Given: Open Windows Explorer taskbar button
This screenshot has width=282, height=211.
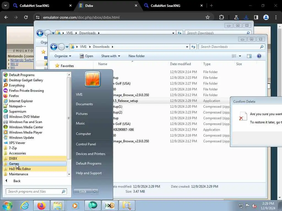Looking at the screenshot, I should pos(57,206).
